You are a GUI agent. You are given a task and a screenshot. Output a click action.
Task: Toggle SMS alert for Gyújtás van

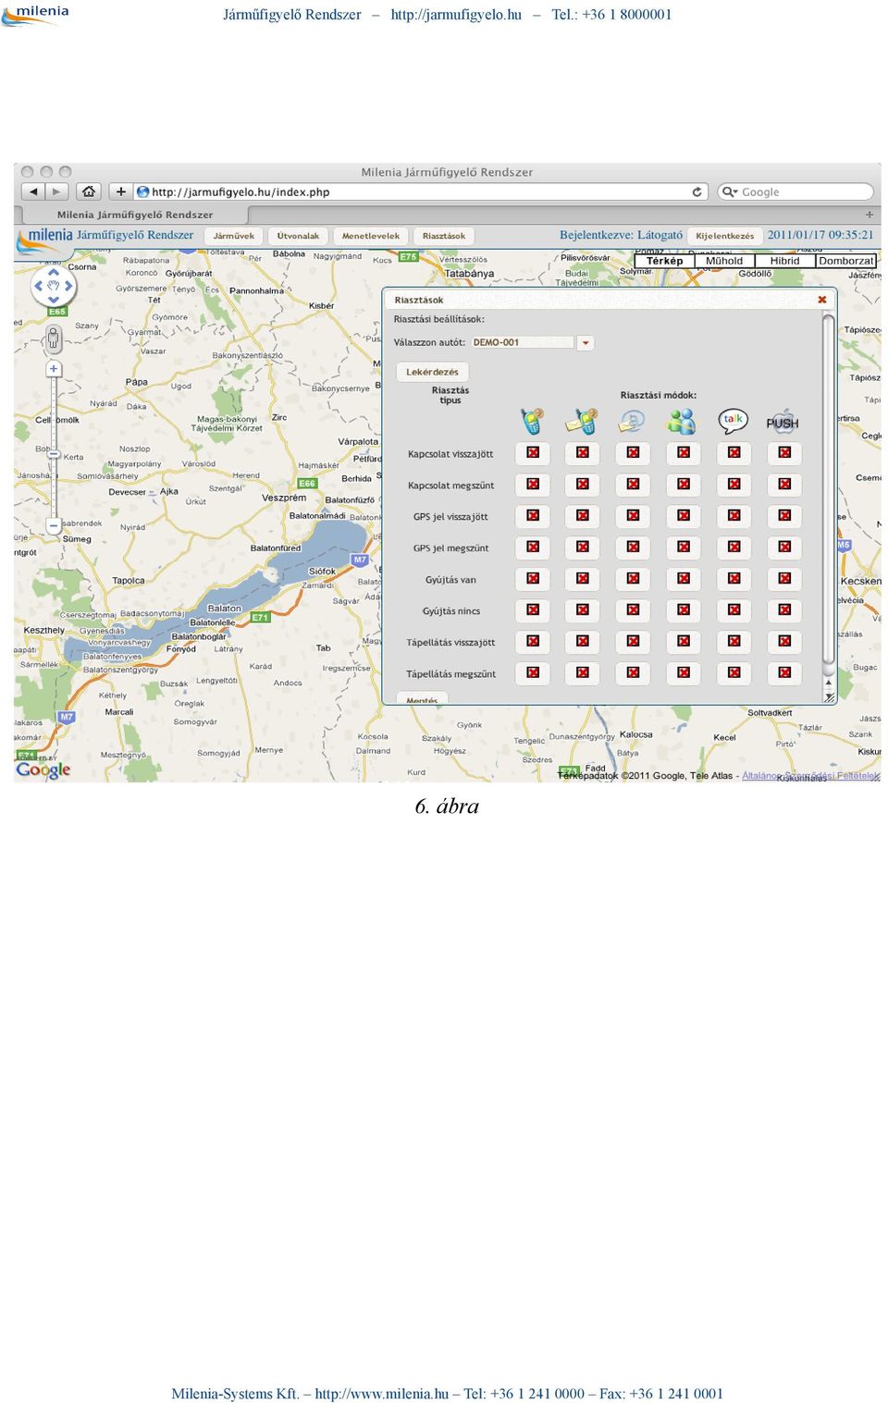tap(583, 579)
